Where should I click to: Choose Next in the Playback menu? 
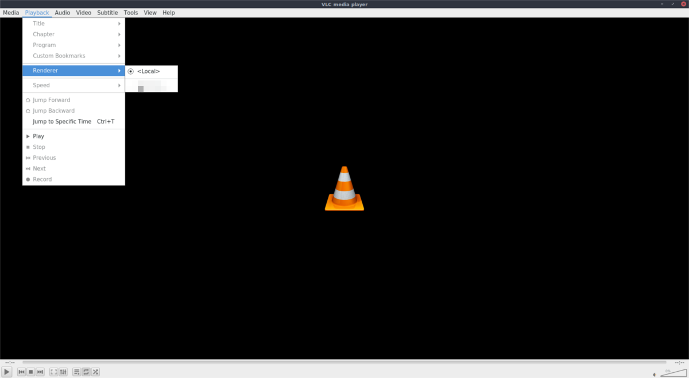point(73,168)
